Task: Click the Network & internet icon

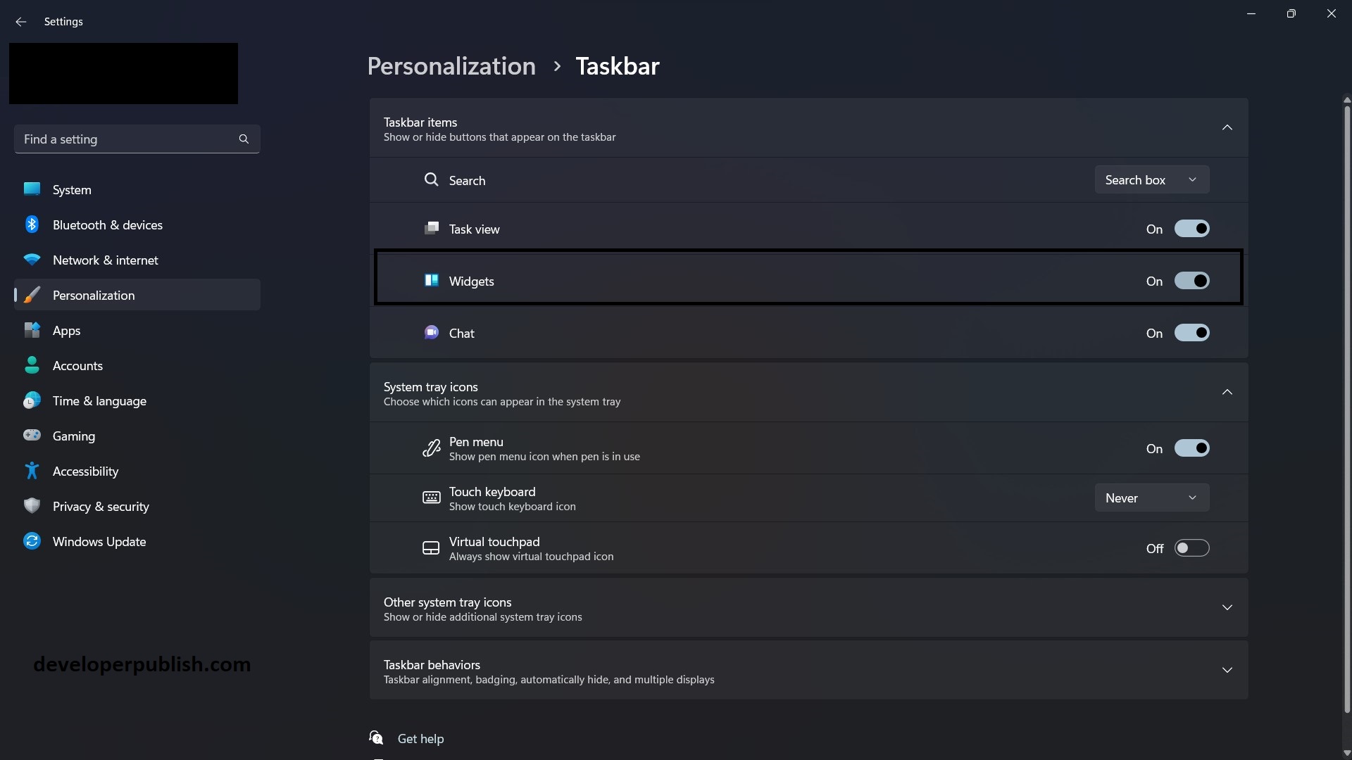Action: (x=32, y=259)
